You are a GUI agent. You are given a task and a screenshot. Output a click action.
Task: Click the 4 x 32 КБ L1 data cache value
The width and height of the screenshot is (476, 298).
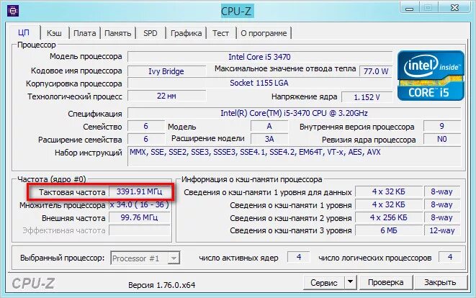[x=389, y=191]
